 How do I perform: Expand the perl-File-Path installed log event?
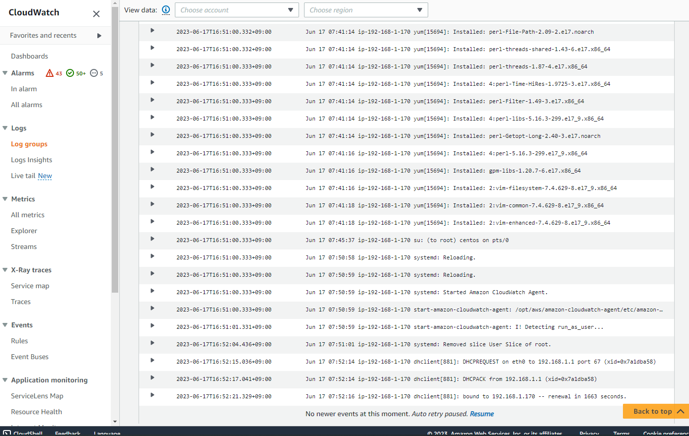153,31
